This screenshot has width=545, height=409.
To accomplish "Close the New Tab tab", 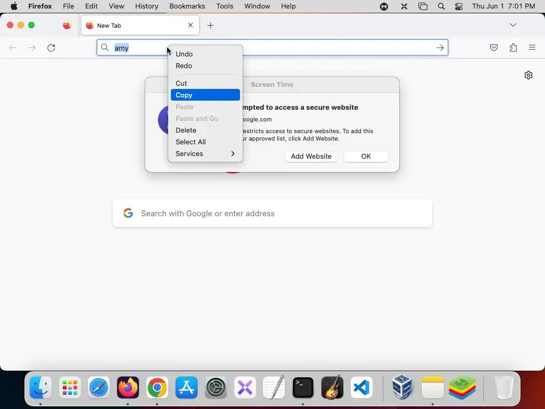I will click(x=191, y=25).
